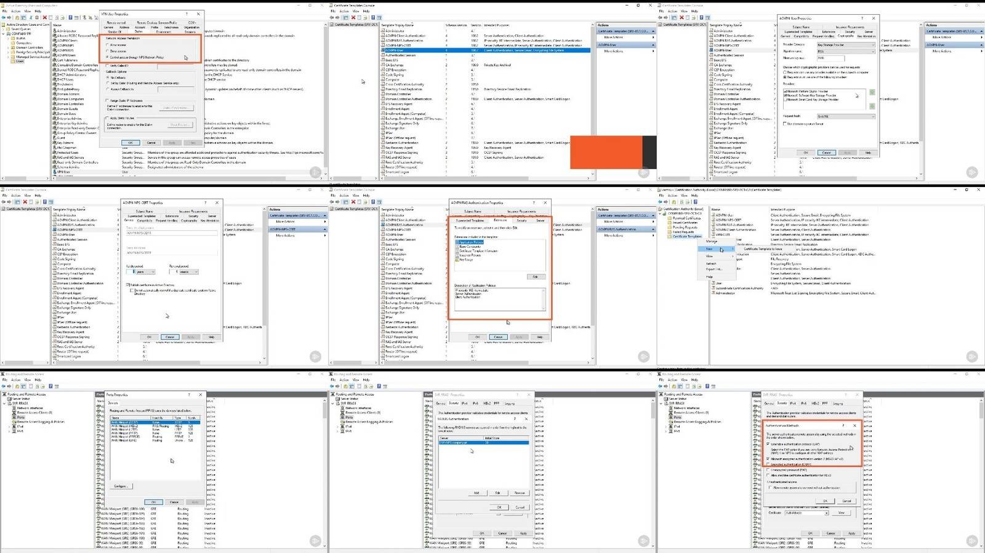The image size is (985, 553).
Task: Click Forward arrow in Active Directory Users and Computers toolbar
Action: point(10,17)
